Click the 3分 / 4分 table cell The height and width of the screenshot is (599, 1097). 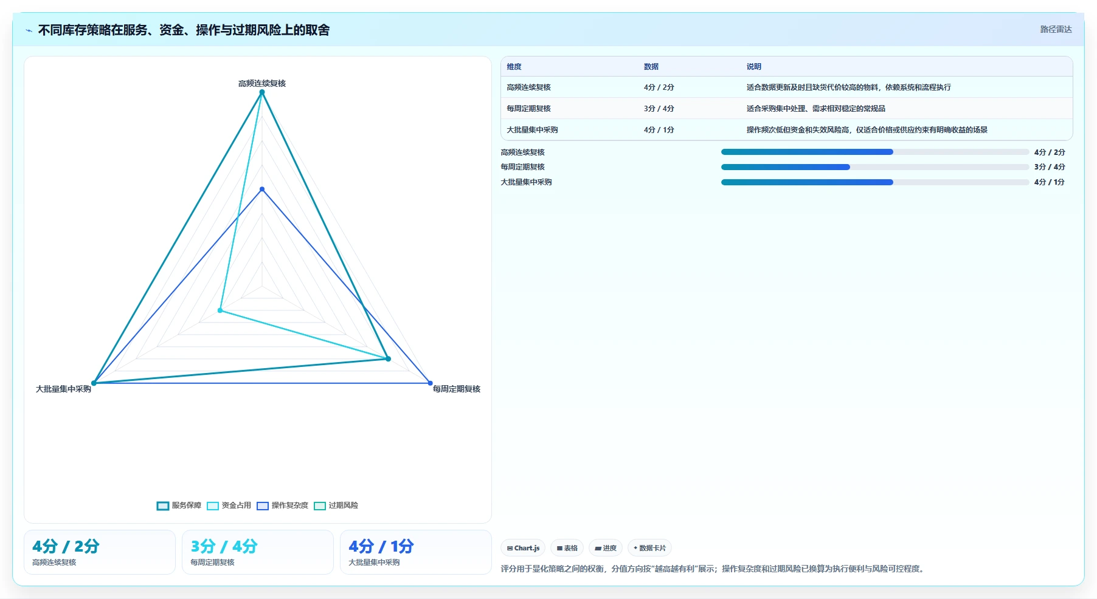[x=659, y=109]
